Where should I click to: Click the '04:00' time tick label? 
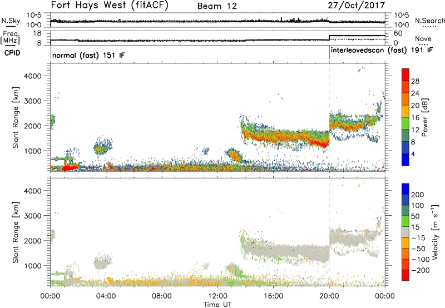pos(106,296)
